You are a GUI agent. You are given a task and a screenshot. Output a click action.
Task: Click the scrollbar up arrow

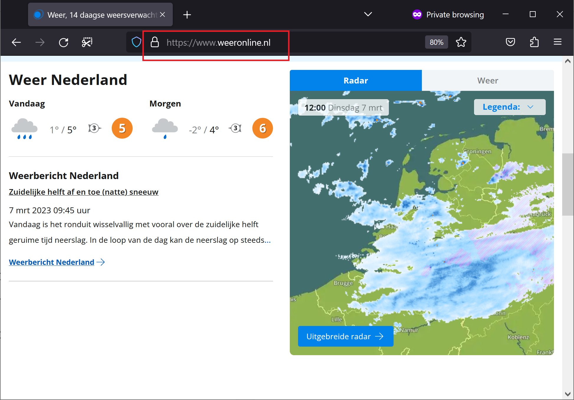[568, 61]
